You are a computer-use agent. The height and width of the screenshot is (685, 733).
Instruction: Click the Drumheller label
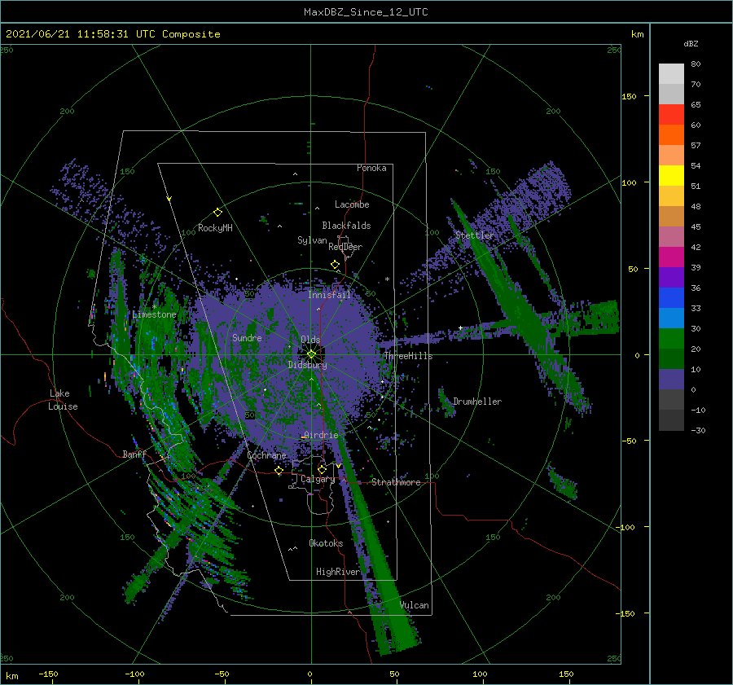tap(477, 402)
